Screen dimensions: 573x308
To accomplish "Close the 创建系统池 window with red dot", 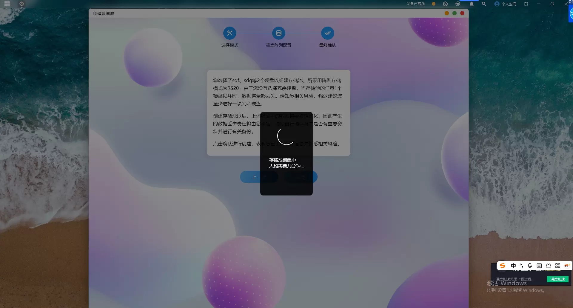I will coord(462,13).
